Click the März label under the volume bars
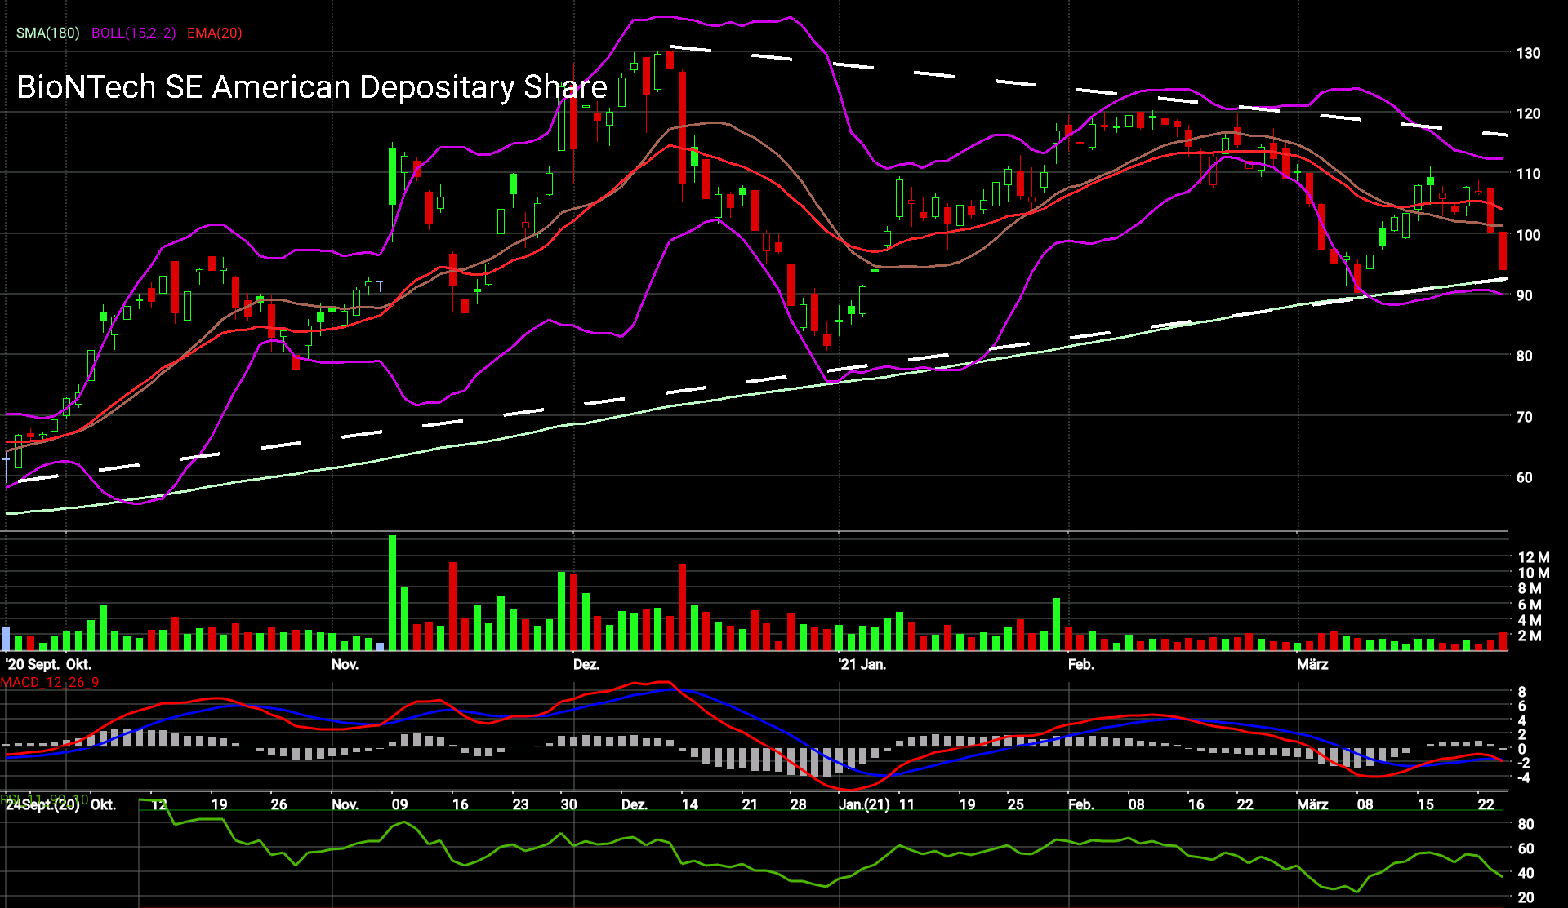Viewport: 1568px width, 908px height. 1312,664
